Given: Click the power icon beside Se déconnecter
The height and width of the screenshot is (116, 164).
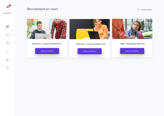Looking at the screenshot, I should (139, 10).
